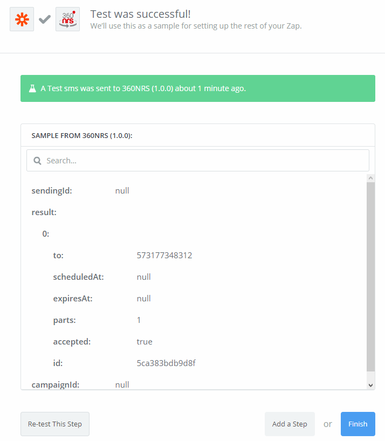
Task: Click the flask icon in green banner
Action: [32, 88]
